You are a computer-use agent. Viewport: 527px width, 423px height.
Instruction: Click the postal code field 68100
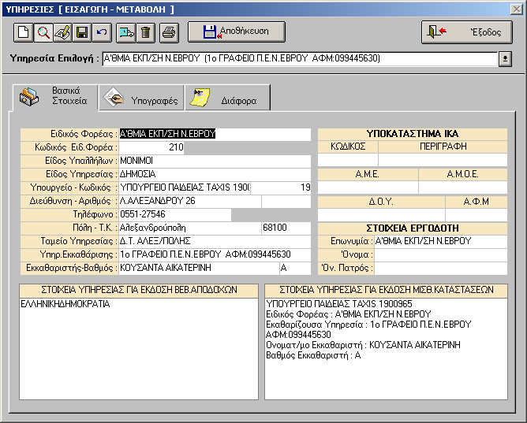(286, 228)
